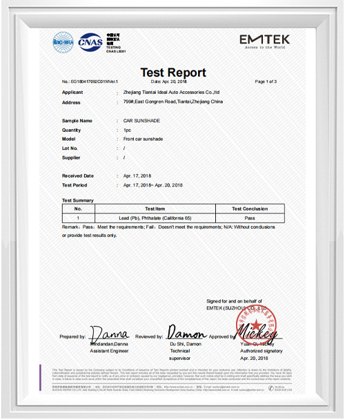
Task: Click the 'Test Period' label
Action: [75, 185]
